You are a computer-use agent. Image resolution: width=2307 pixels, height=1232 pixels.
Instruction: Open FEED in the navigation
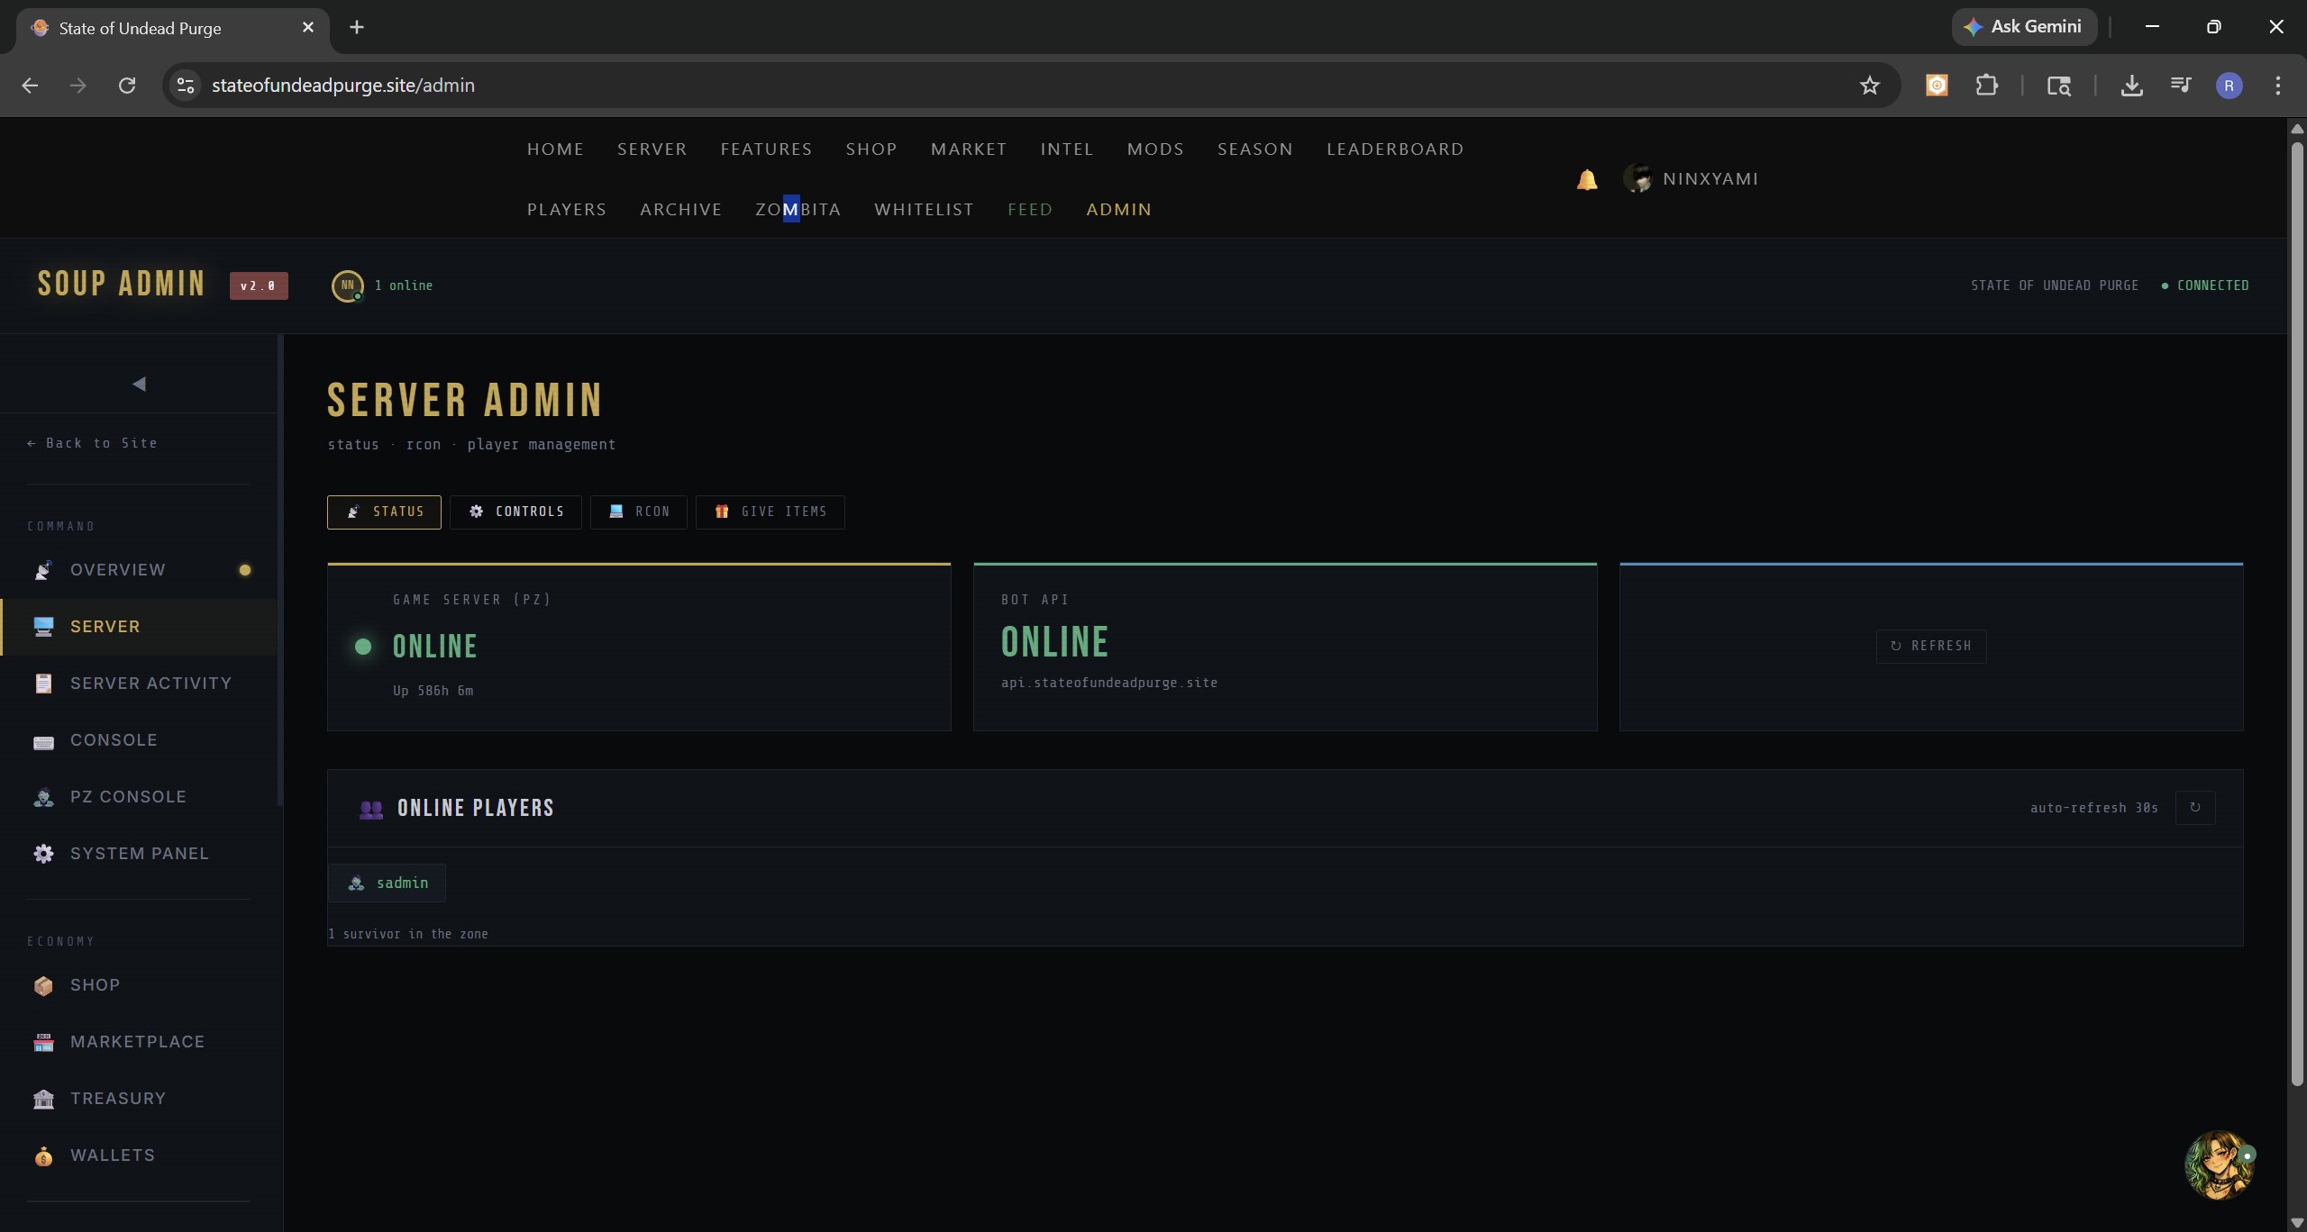click(1030, 210)
